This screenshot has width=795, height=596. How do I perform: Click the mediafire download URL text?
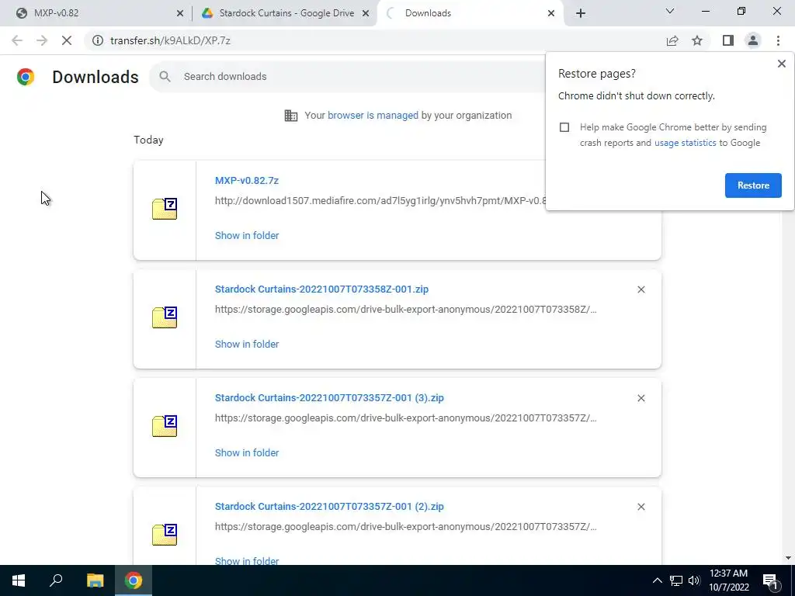(x=380, y=201)
